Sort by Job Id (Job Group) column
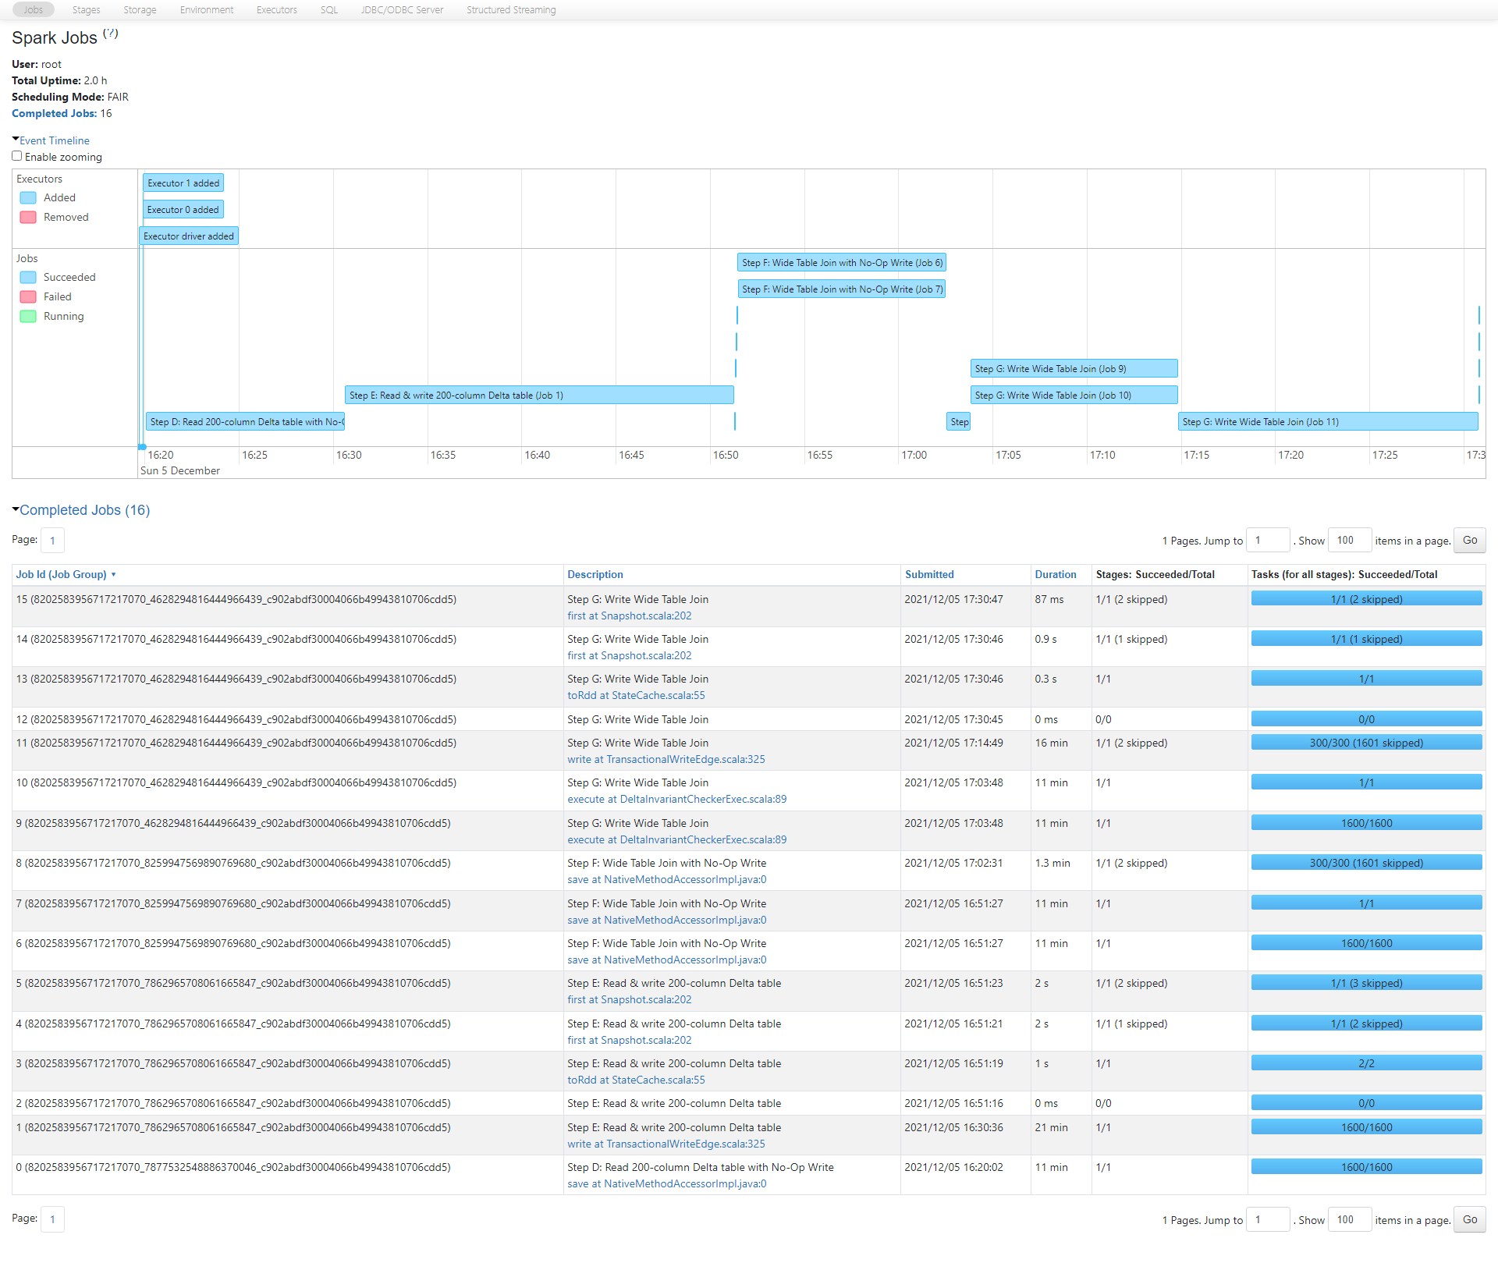The width and height of the screenshot is (1498, 1263). (66, 575)
